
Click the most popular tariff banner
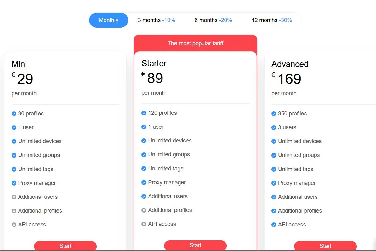point(195,43)
